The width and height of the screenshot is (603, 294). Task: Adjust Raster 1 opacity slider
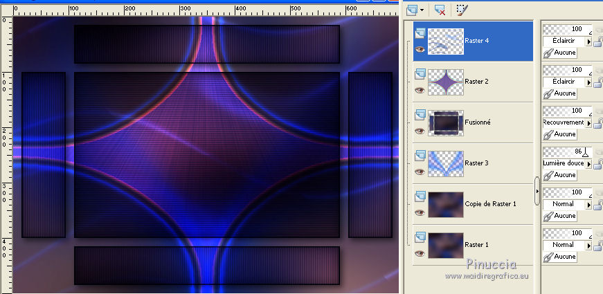pyautogui.click(x=567, y=233)
